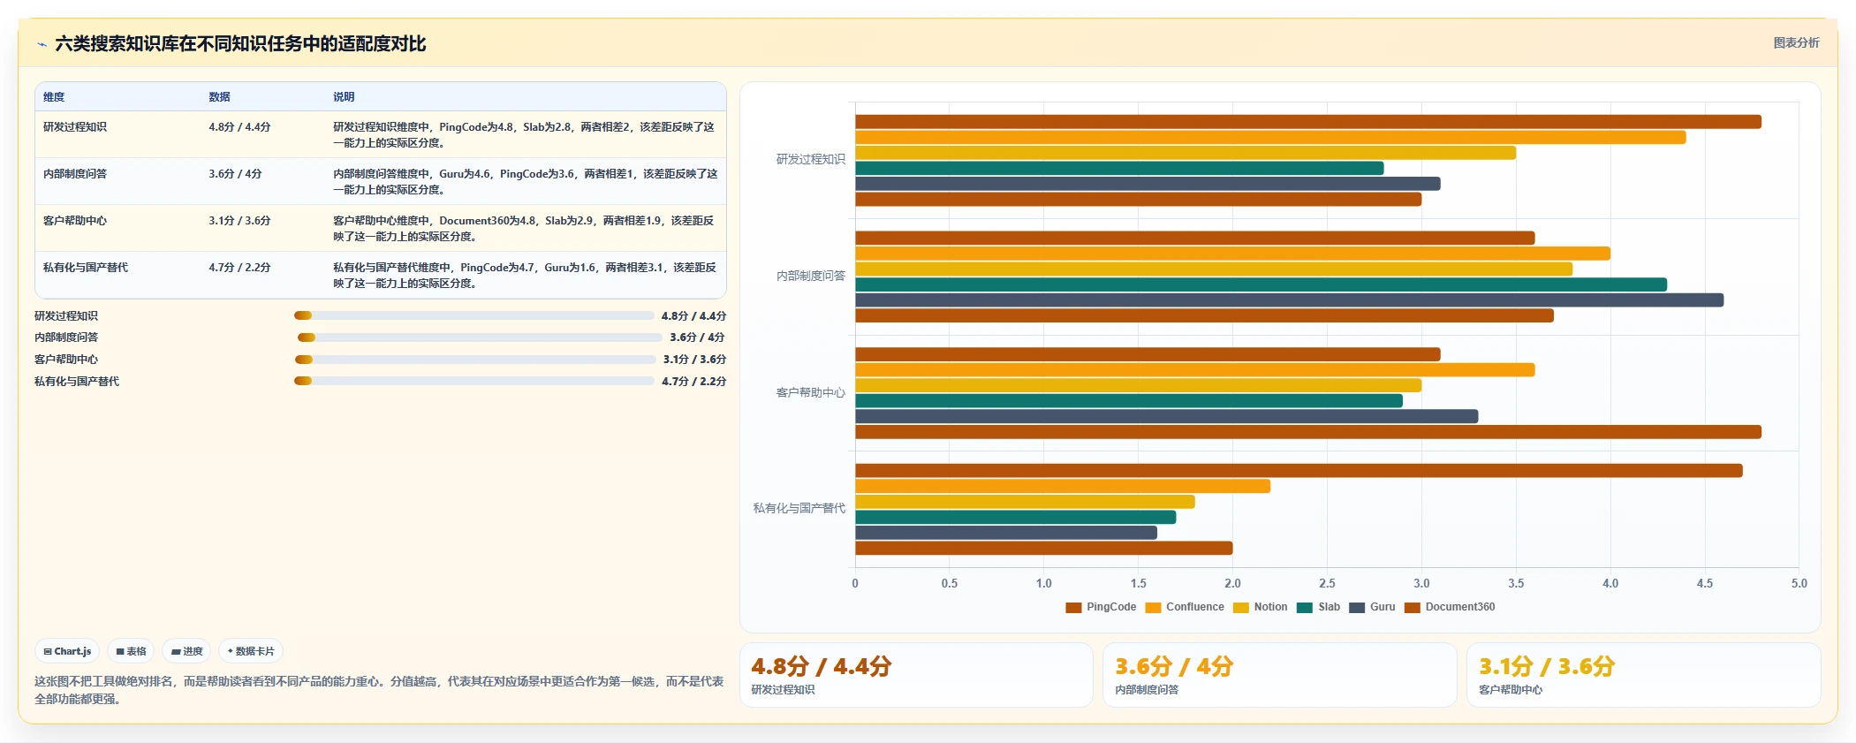Click the 5.0 tick on the x-axis
Viewport: 1856px width, 743px height.
pyautogui.click(x=1799, y=584)
